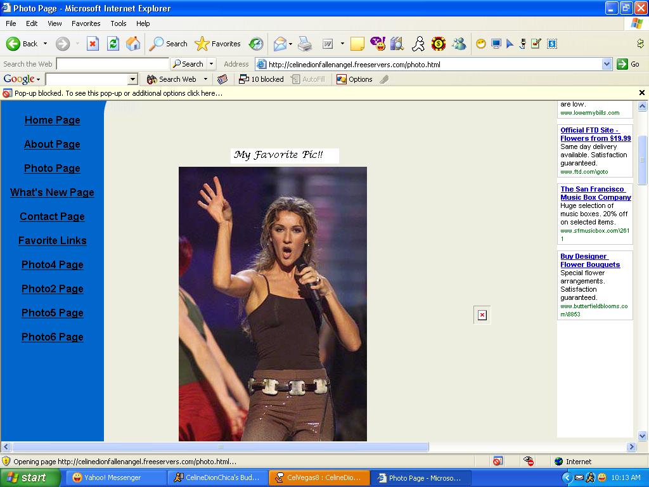This screenshot has width=649, height=487.
Task: Navigate to the Favorite Links page
Action: [52, 240]
